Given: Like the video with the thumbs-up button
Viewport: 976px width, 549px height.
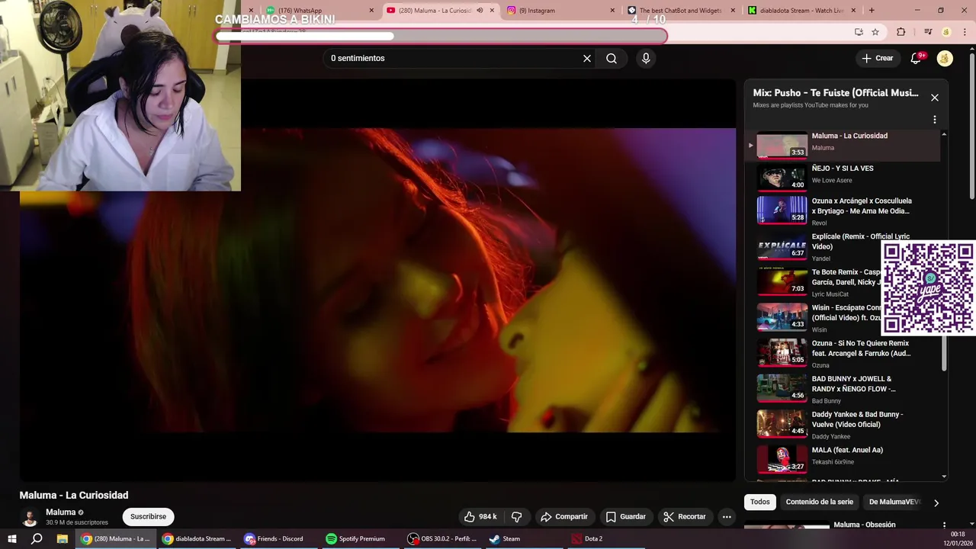Looking at the screenshot, I should pyautogui.click(x=480, y=516).
